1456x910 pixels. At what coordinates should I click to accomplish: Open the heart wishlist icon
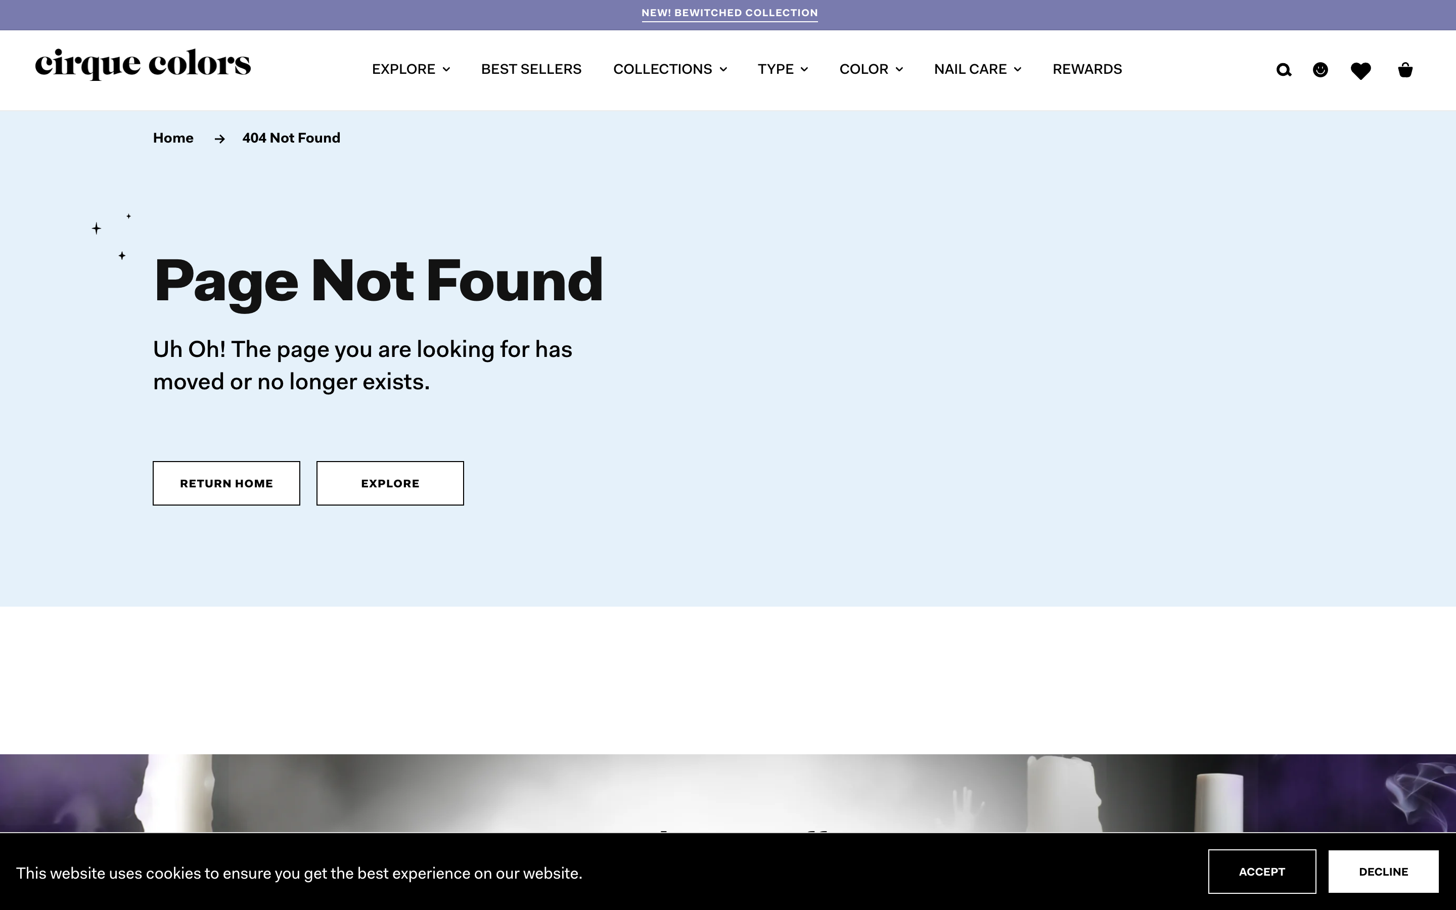click(x=1360, y=70)
